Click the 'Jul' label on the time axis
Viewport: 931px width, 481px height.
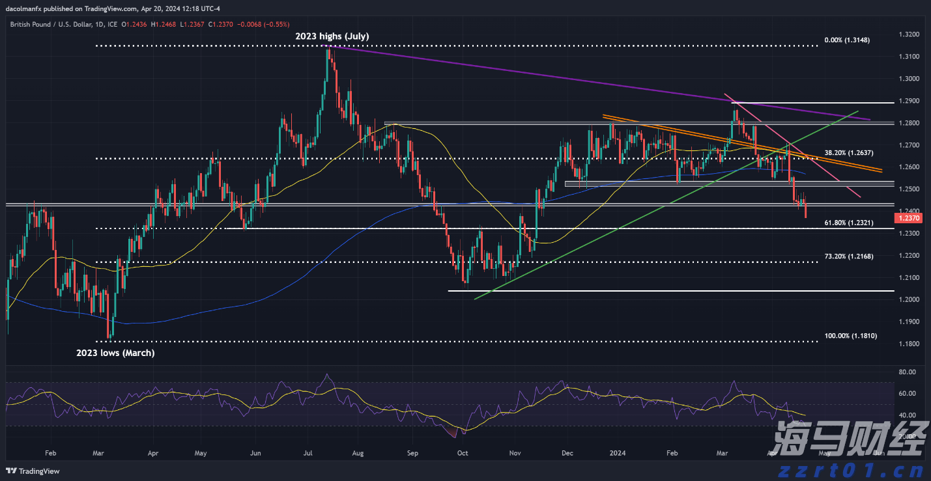308,452
